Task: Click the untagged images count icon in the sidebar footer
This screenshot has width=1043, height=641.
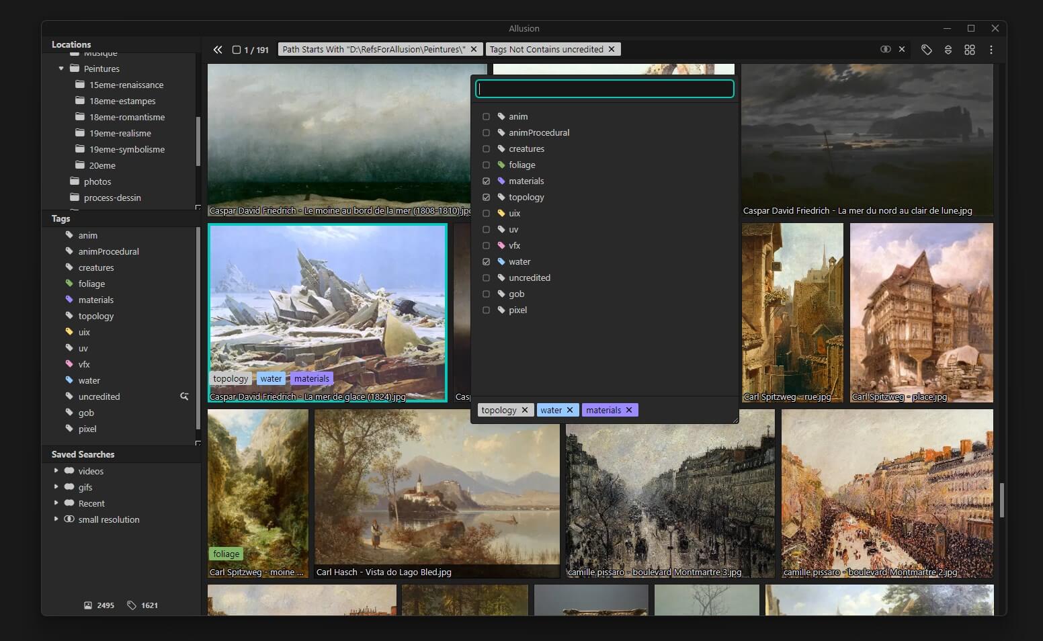Action: coord(132,605)
